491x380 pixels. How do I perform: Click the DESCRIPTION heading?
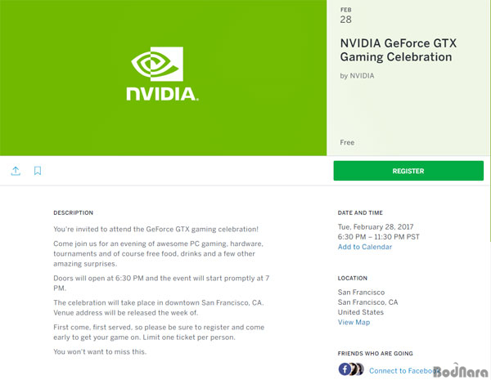point(74,212)
